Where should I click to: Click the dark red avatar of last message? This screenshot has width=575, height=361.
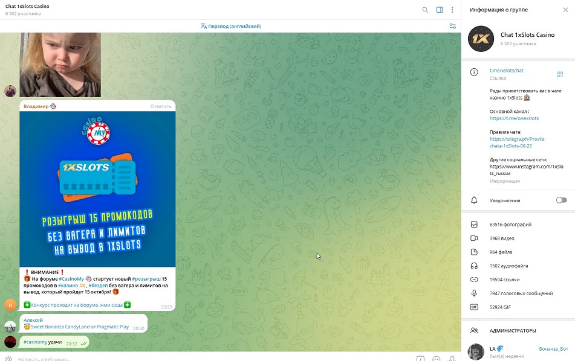(x=10, y=342)
